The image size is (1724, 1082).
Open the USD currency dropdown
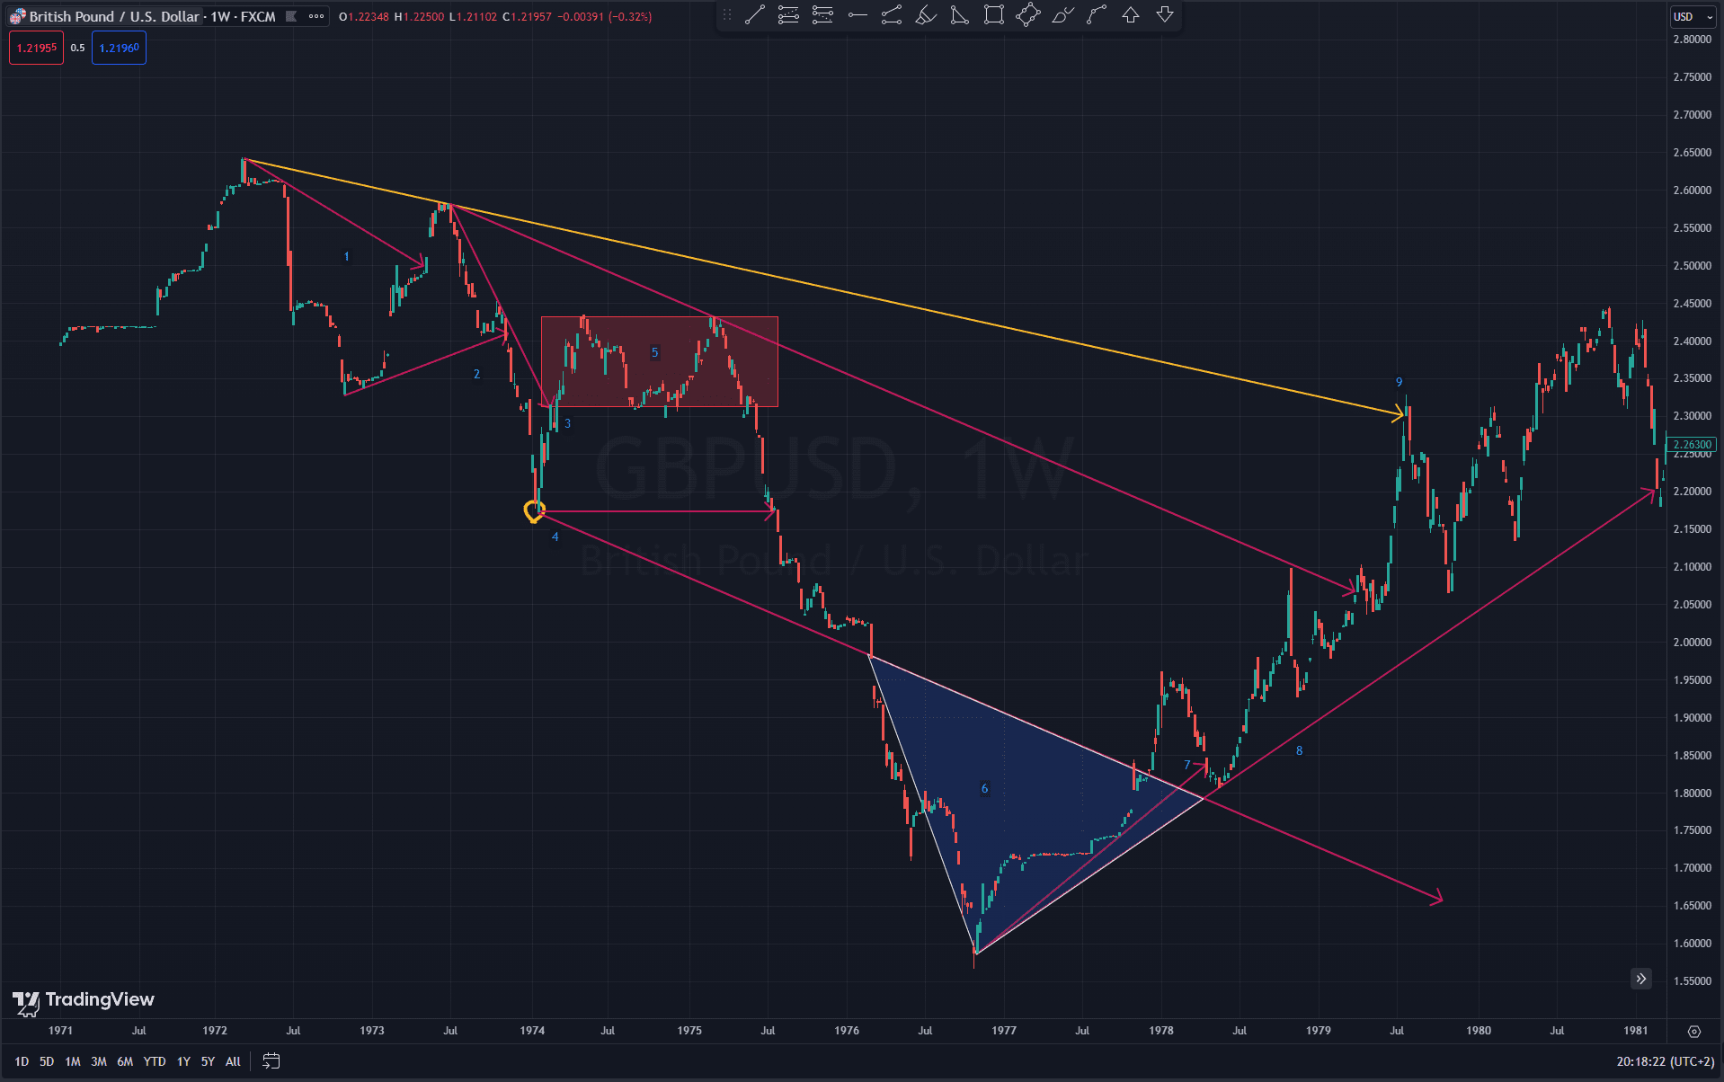click(x=1693, y=16)
